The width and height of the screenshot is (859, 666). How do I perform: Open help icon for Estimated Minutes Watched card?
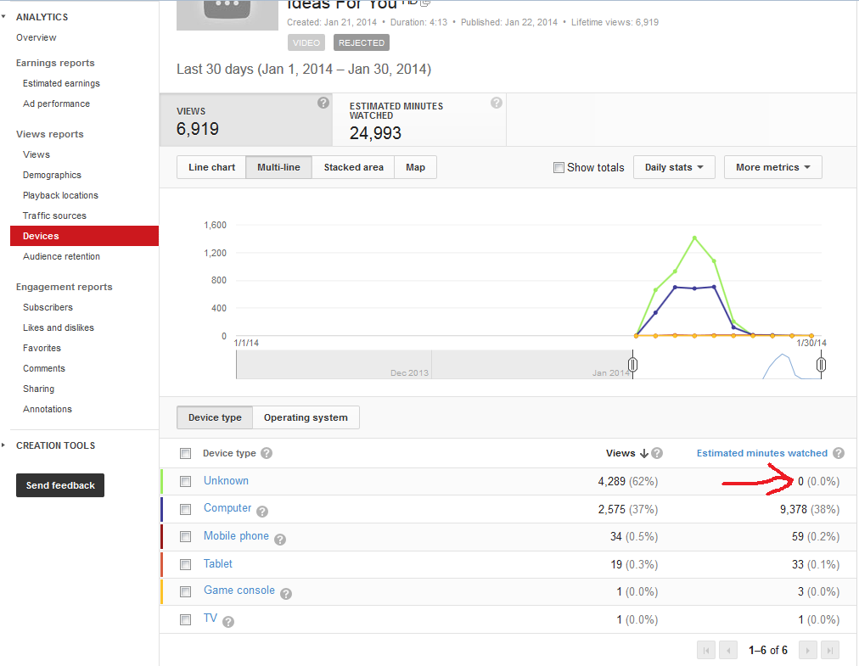497,103
